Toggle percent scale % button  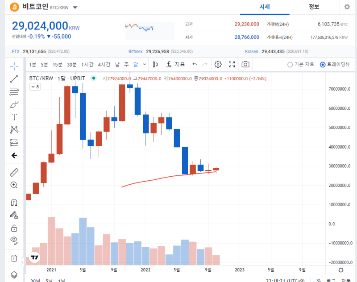click(319, 280)
